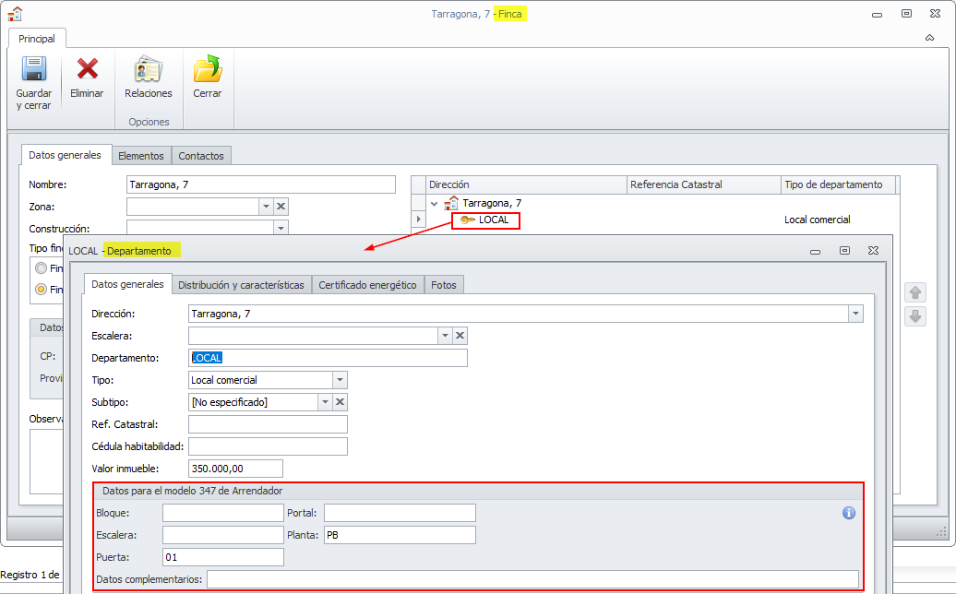
Task: Open the Construcción dropdown
Action: point(281,228)
